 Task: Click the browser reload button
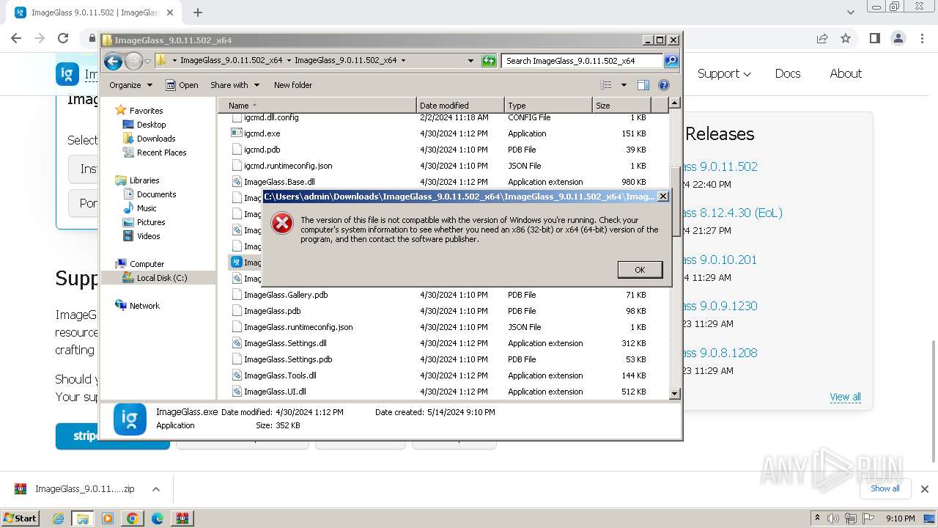[x=63, y=38]
